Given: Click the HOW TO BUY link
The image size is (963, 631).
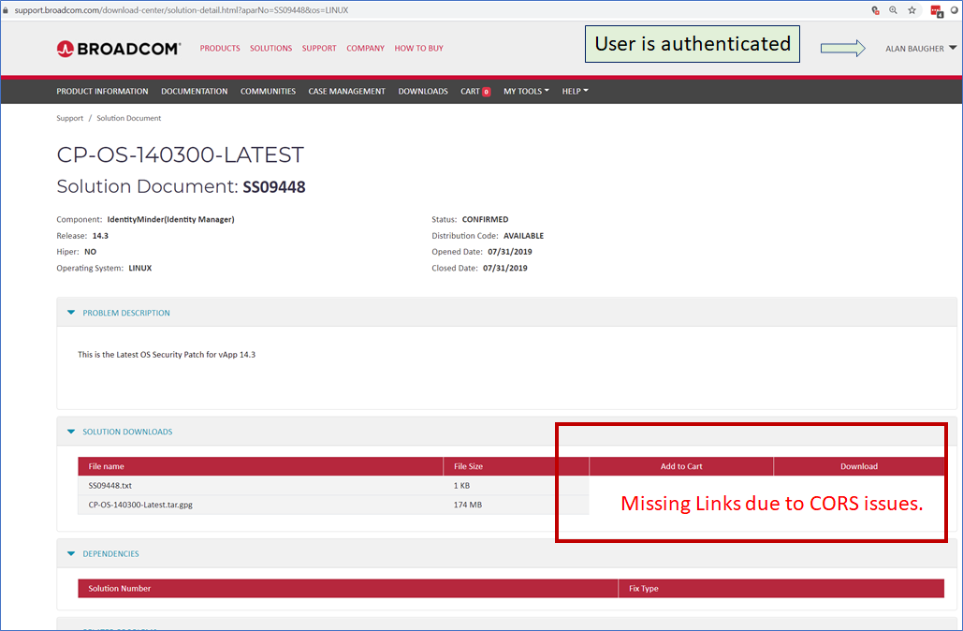Looking at the screenshot, I should (x=418, y=48).
